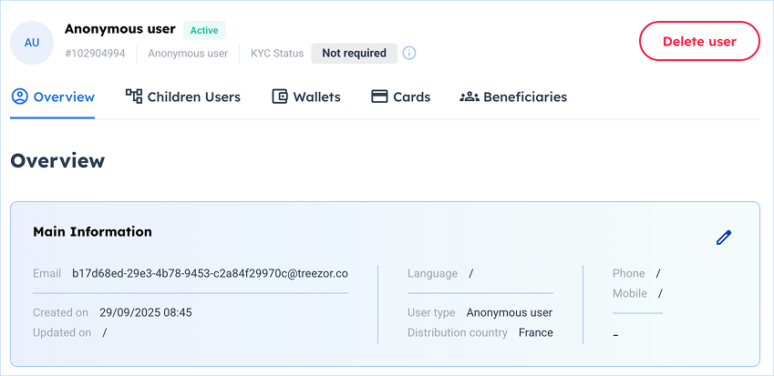Click the Overview tab person icon

coord(19,97)
